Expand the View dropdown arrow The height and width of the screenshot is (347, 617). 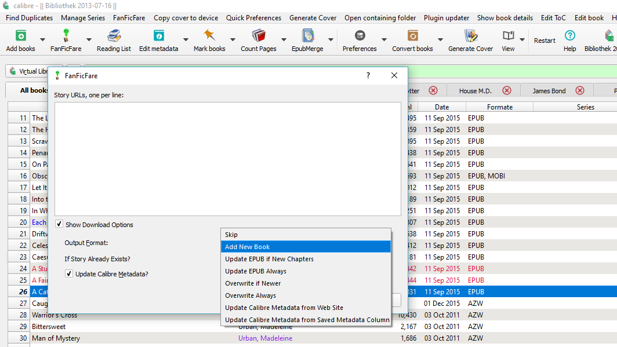(522, 39)
